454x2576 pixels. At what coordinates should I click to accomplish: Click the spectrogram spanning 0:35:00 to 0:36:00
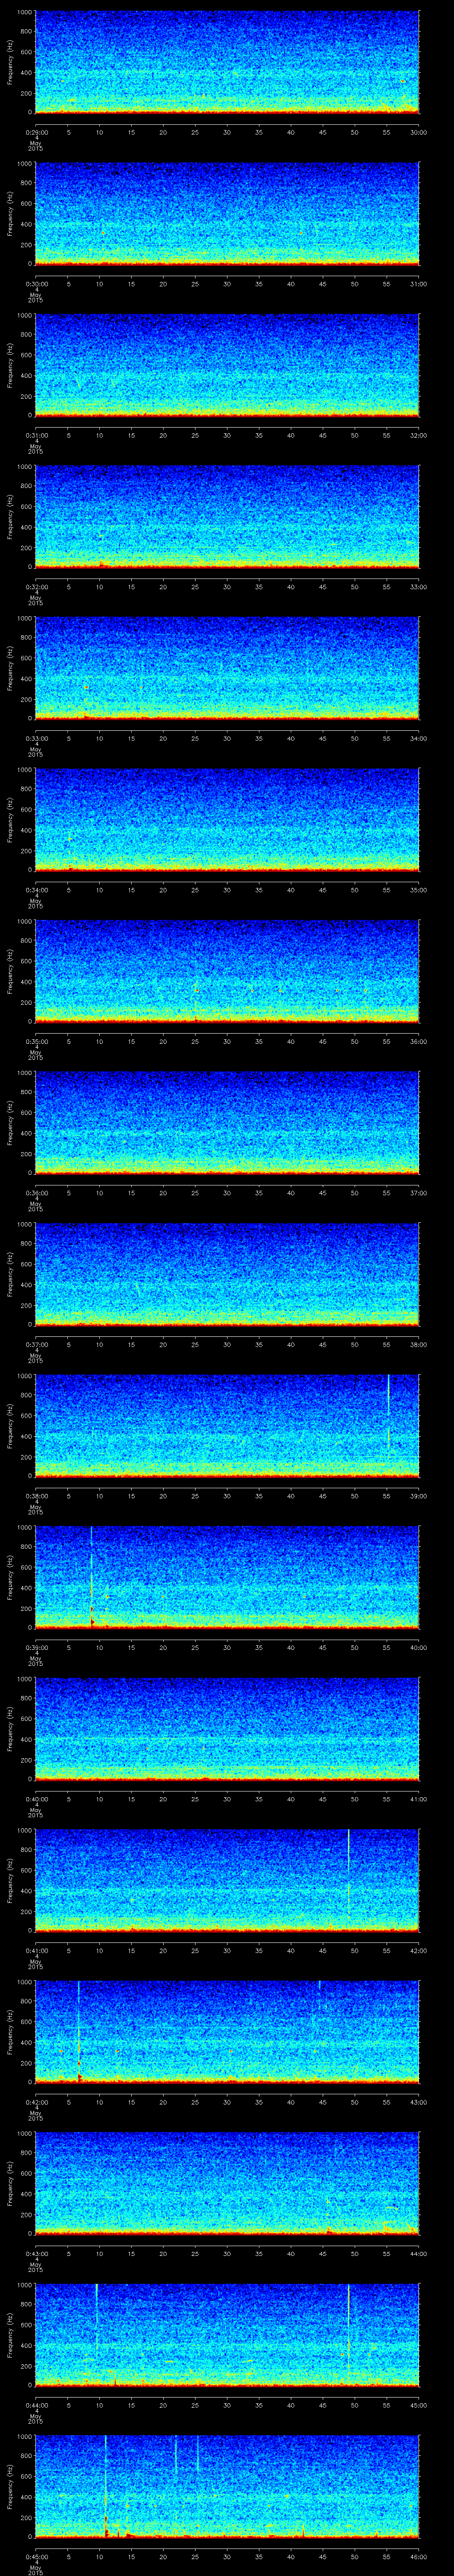pyautogui.click(x=227, y=971)
